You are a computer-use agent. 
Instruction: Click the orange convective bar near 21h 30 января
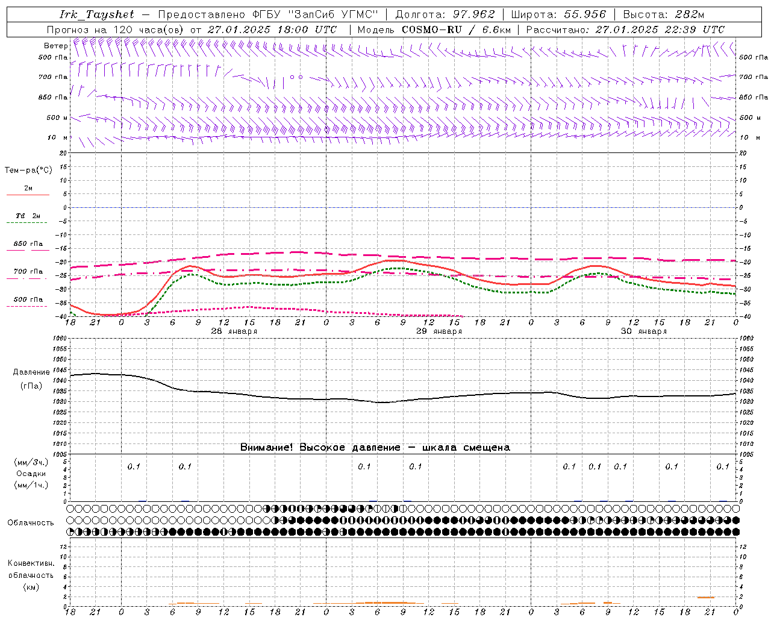pyautogui.click(x=706, y=597)
